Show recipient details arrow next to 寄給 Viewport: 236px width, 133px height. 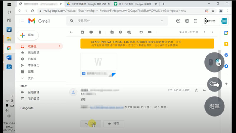[95, 94]
